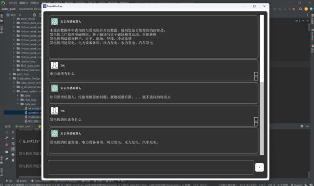Click the run panel gear settings icon
This screenshot has width=314, height=186.
pos(302,126)
